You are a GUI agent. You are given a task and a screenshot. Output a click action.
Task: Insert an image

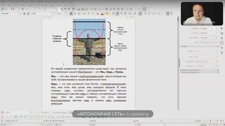79,9
